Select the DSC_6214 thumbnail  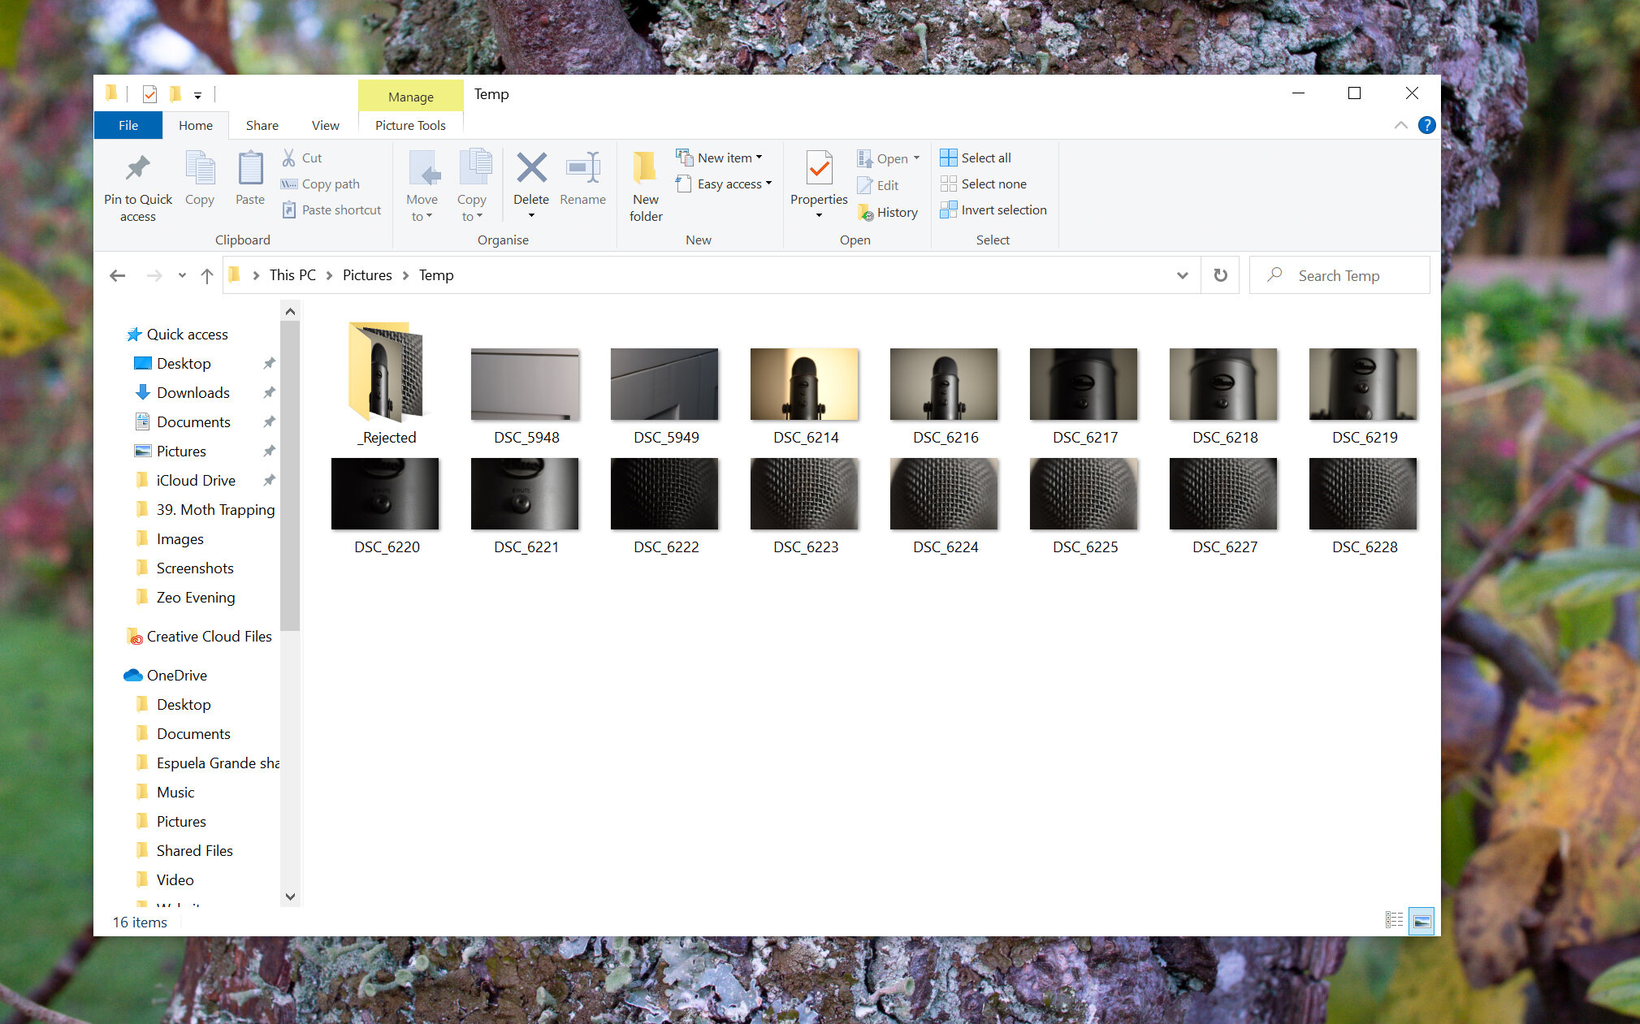pyautogui.click(x=804, y=384)
